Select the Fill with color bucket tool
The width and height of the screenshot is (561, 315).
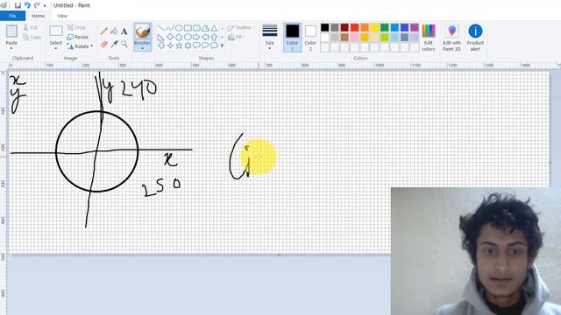pos(114,31)
